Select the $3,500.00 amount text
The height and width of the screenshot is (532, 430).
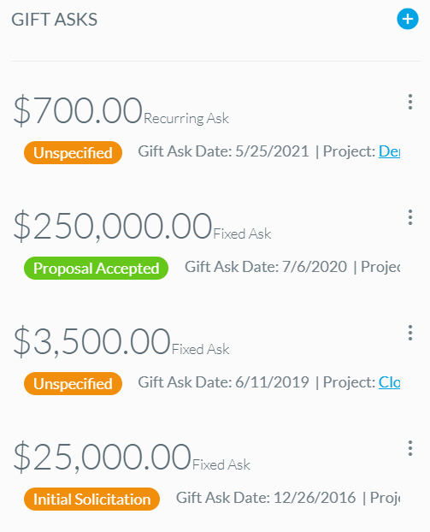coord(91,341)
